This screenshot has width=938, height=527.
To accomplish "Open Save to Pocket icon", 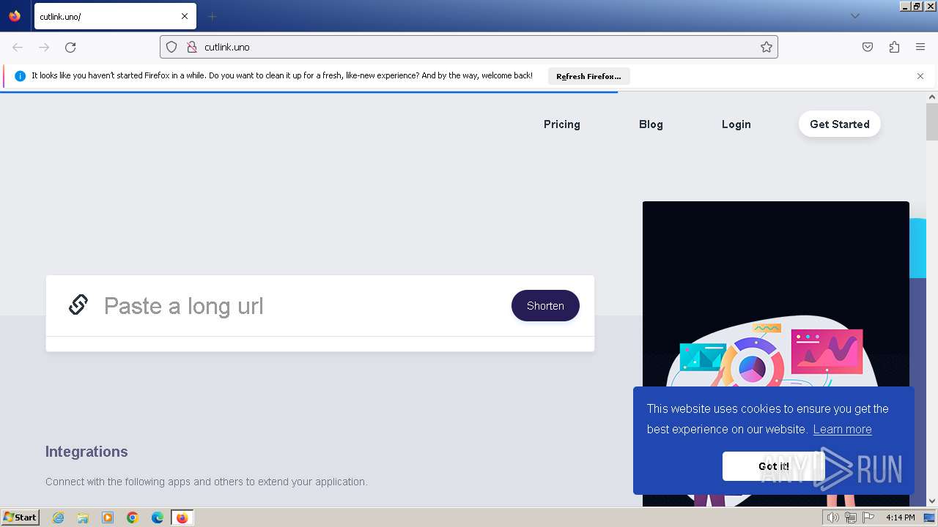I will click(x=868, y=47).
